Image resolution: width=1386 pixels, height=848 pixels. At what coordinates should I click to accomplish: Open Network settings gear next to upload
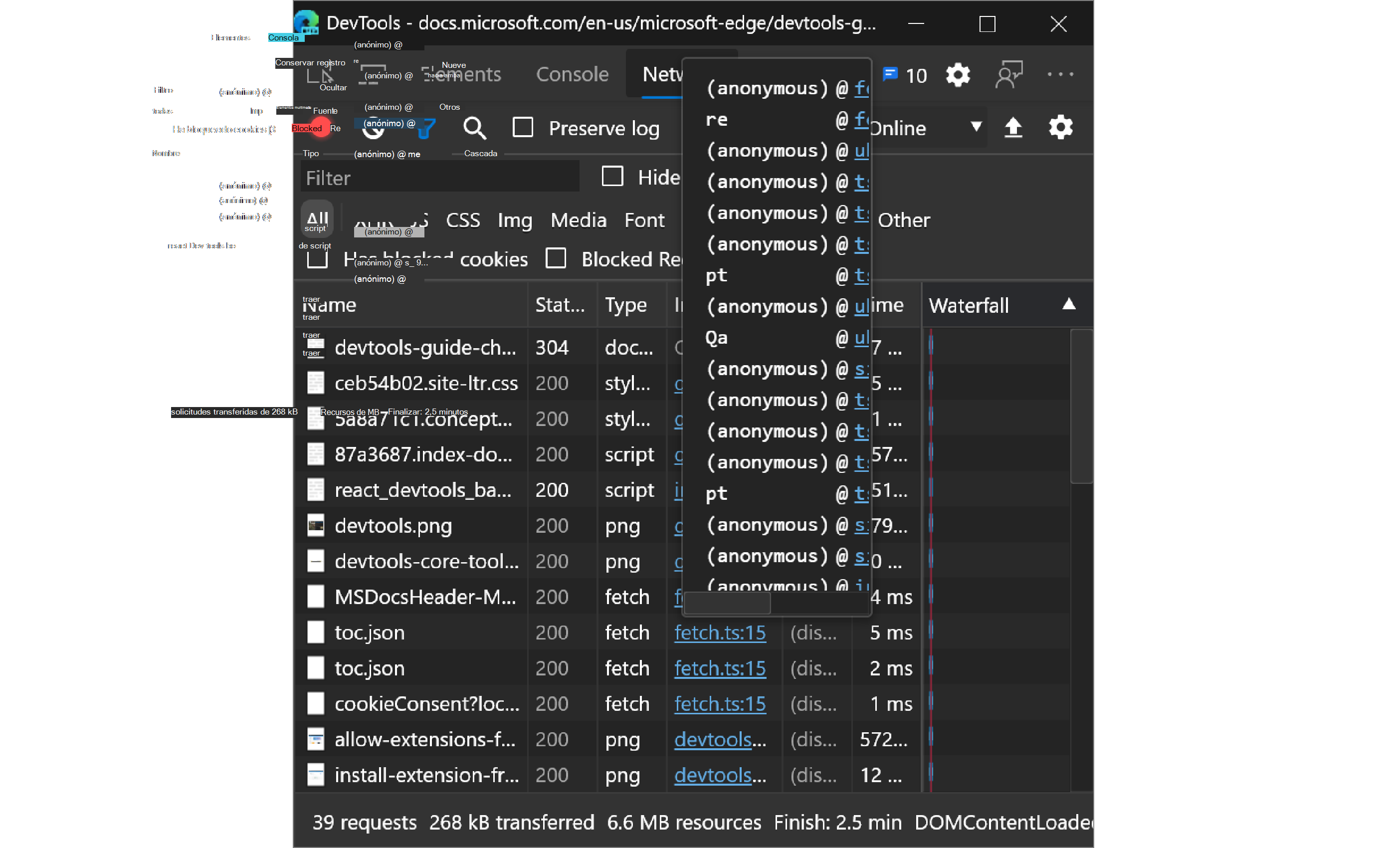(1060, 128)
